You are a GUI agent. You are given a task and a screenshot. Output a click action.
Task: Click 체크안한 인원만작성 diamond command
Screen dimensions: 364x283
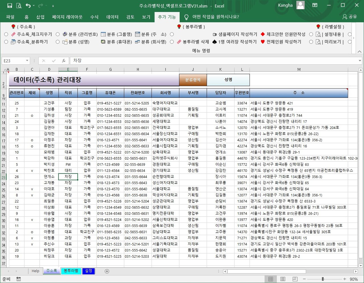[283, 34]
